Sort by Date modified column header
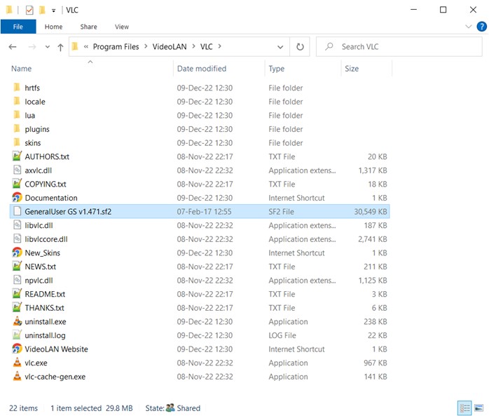Screen dimensions: 489x416 tap(202, 68)
